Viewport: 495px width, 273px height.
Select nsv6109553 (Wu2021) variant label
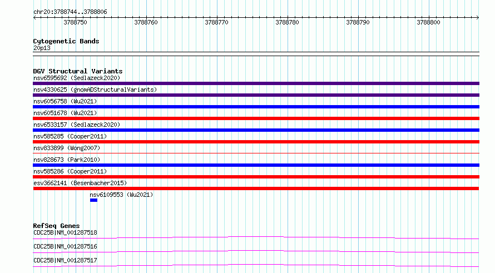point(121,195)
